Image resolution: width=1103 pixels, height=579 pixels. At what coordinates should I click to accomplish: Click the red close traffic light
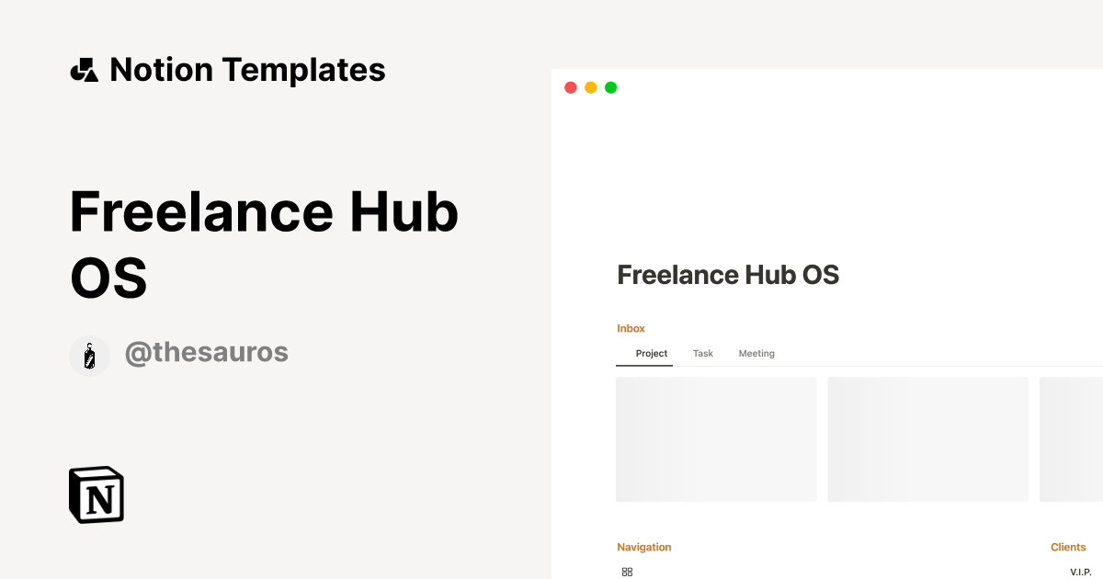570,86
